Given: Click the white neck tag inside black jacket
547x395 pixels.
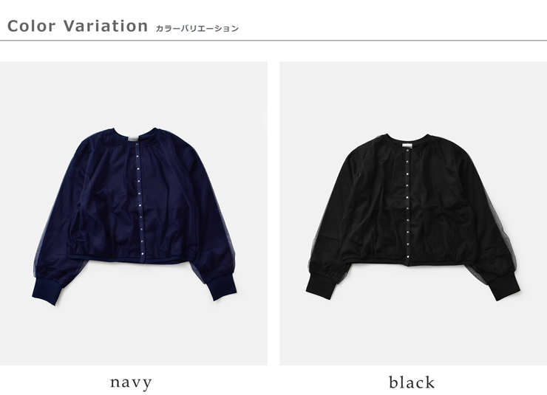Looking at the screenshot, I should 407,145.
